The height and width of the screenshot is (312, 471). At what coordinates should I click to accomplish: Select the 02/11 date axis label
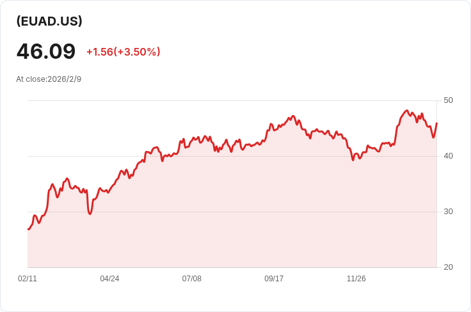click(28, 279)
